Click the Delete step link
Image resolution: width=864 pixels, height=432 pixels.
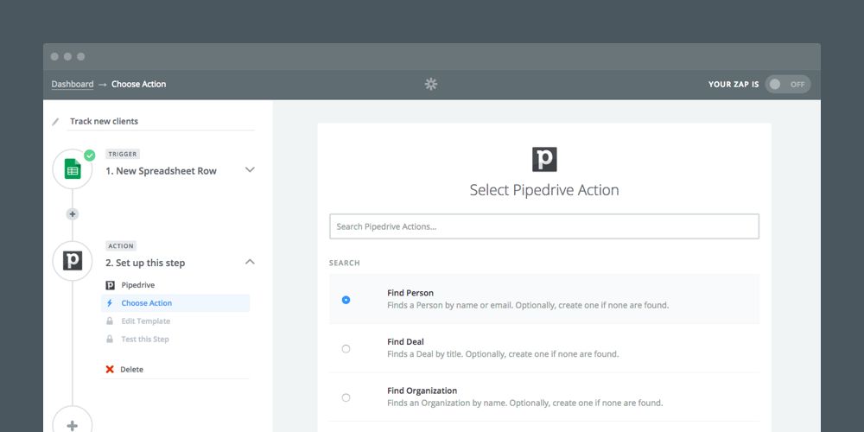point(131,370)
